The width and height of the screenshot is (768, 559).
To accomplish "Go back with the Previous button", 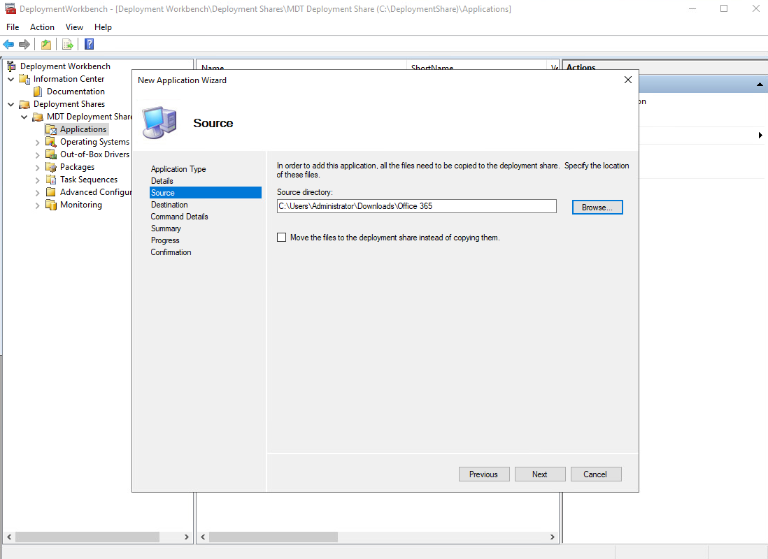I will click(x=484, y=474).
